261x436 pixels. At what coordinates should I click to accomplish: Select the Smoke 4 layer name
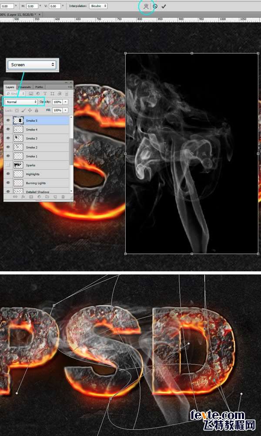pos(31,129)
